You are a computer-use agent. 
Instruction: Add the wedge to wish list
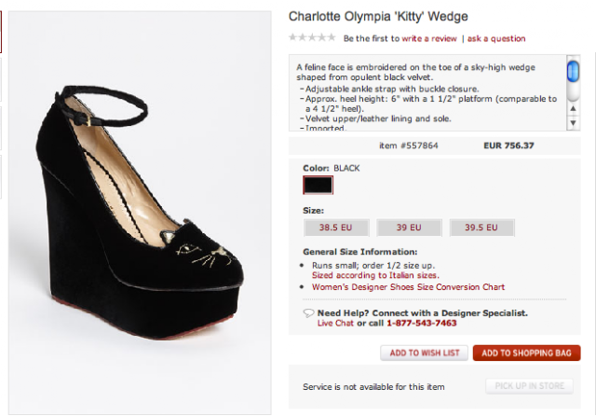pos(425,353)
